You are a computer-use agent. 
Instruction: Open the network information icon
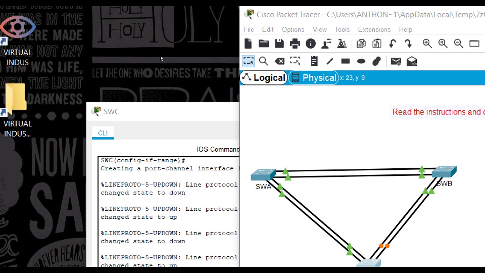pos(311,44)
